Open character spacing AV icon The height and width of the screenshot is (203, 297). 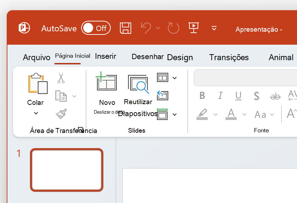[x=292, y=96]
